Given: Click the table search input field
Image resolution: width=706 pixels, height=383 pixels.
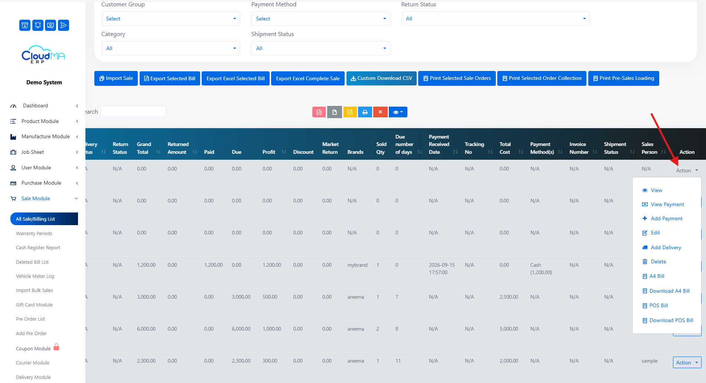Looking at the screenshot, I should click(x=133, y=111).
